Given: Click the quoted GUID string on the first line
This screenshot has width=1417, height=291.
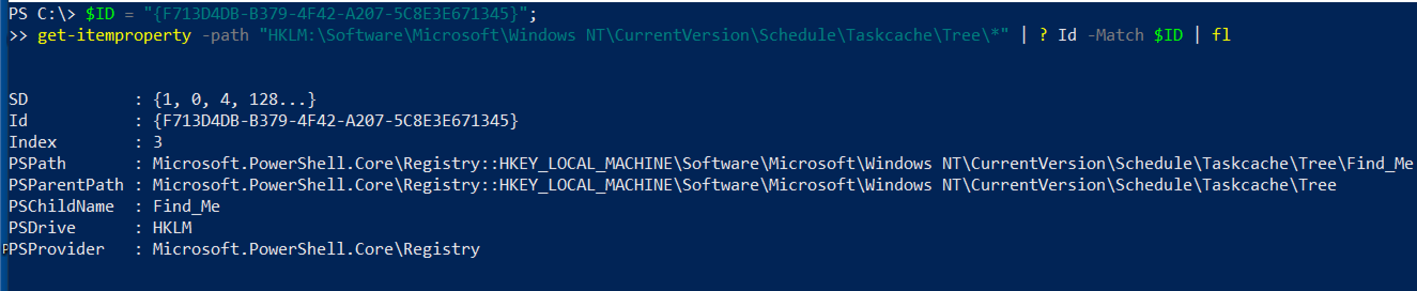Looking at the screenshot, I should click(x=340, y=13).
